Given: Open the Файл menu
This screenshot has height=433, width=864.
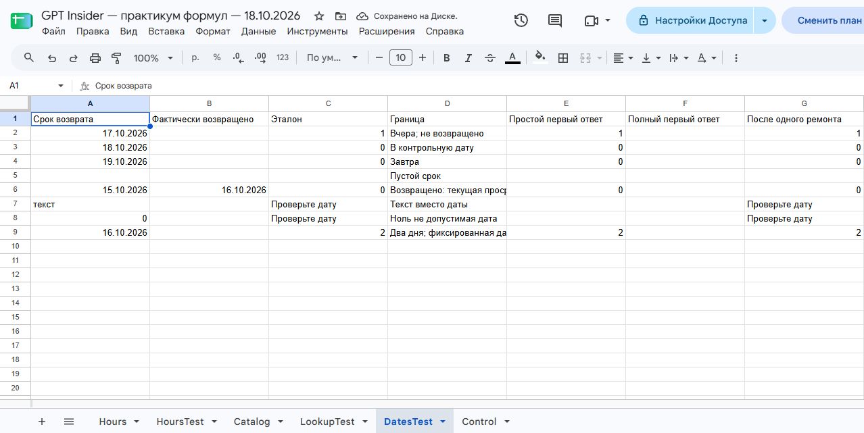Looking at the screenshot, I should click(x=53, y=31).
